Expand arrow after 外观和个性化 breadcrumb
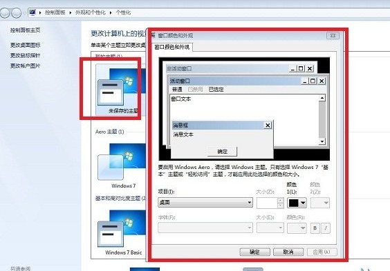 click(111, 12)
